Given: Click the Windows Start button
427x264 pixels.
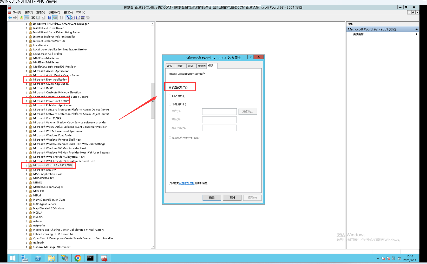Looking at the screenshot, I should tap(12, 258).
